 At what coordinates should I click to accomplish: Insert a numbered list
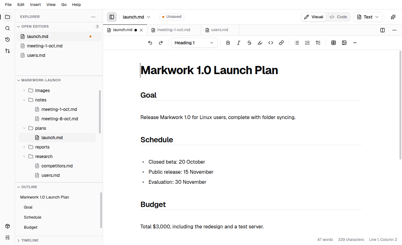pos(307,43)
